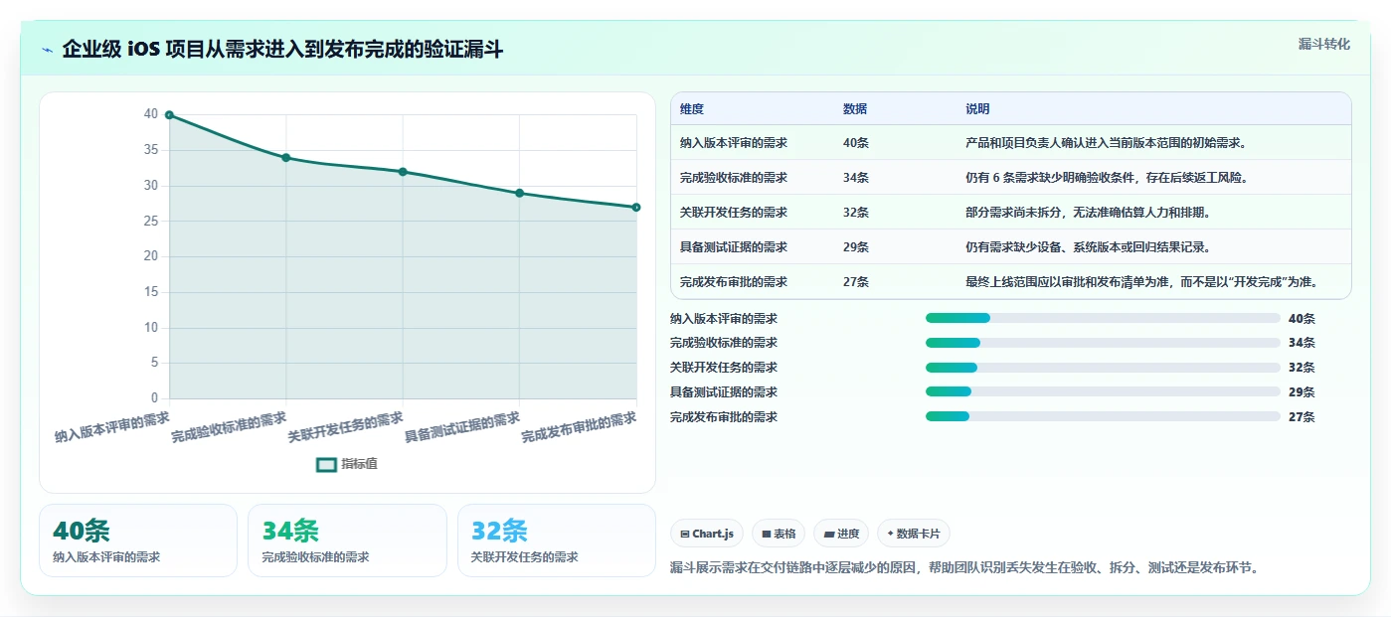The width and height of the screenshot is (1391, 617).
Task: Click x-axis label 具备测试证据的需求 under chart
Action: [x=461, y=427]
